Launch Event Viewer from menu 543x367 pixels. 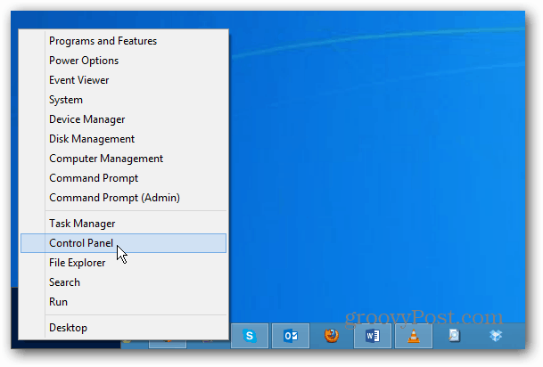click(123, 80)
